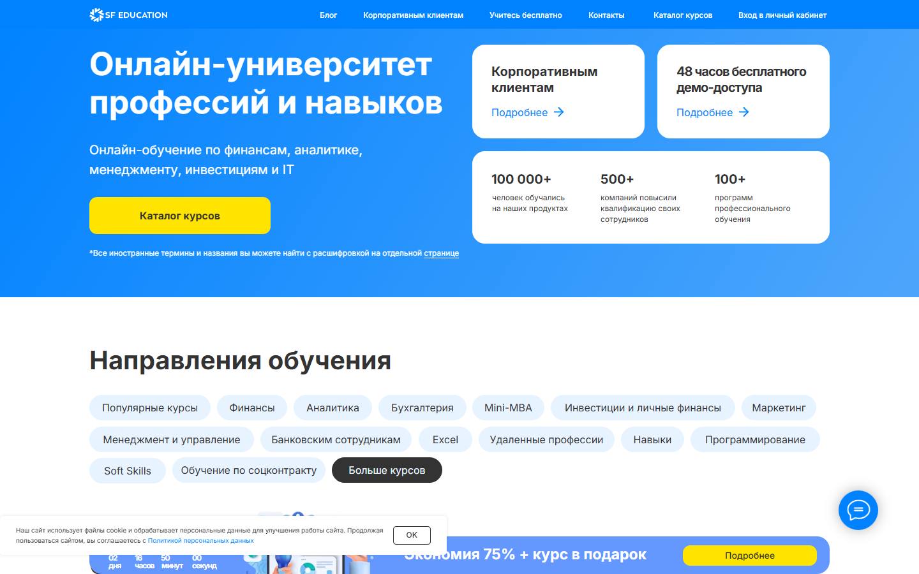919x574 pixels.
Task: Follow the underlined странице link
Action: (441, 253)
